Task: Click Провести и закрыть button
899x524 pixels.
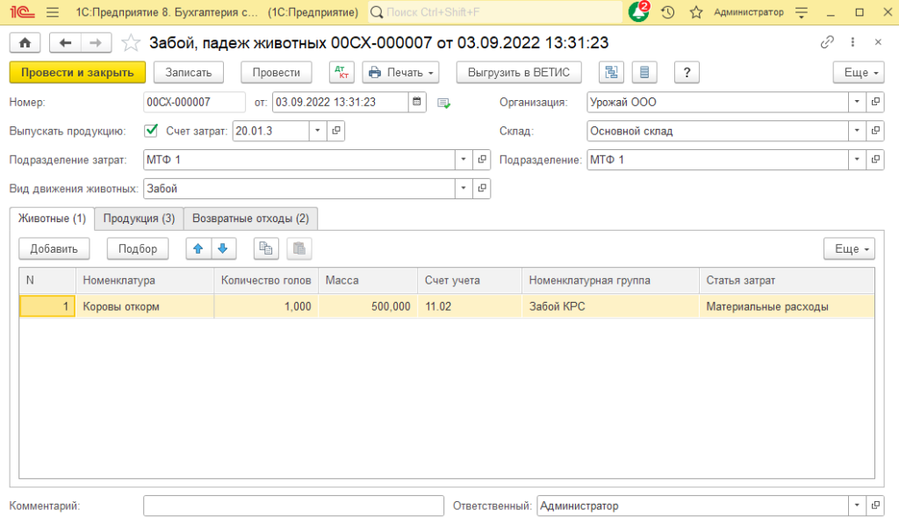Action: pyautogui.click(x=77, y=73)
